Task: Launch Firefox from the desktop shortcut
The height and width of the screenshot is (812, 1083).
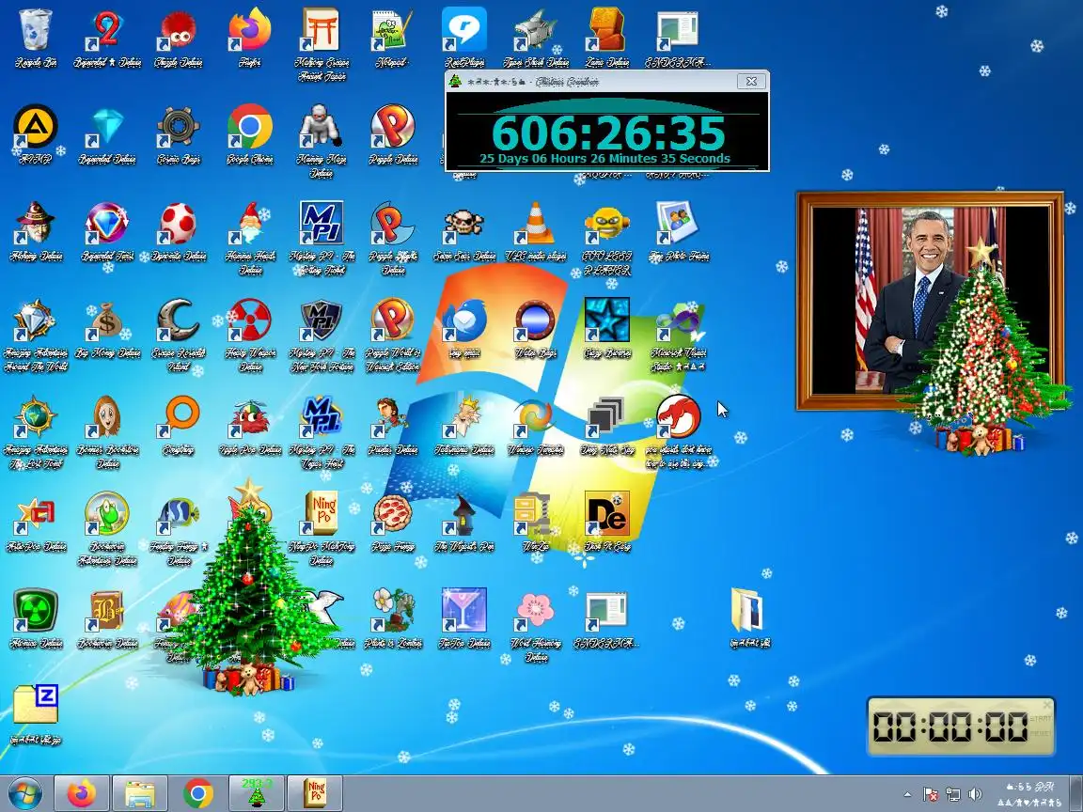Action: 250,38
